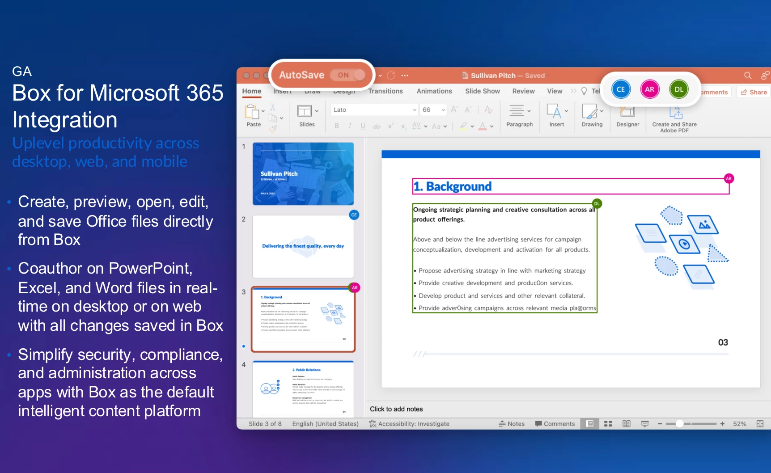Image resolution: width=771 pixels, height=473 pixels.
Task: Click the DL collaborator avatar
Action: [x=679, y=89]
